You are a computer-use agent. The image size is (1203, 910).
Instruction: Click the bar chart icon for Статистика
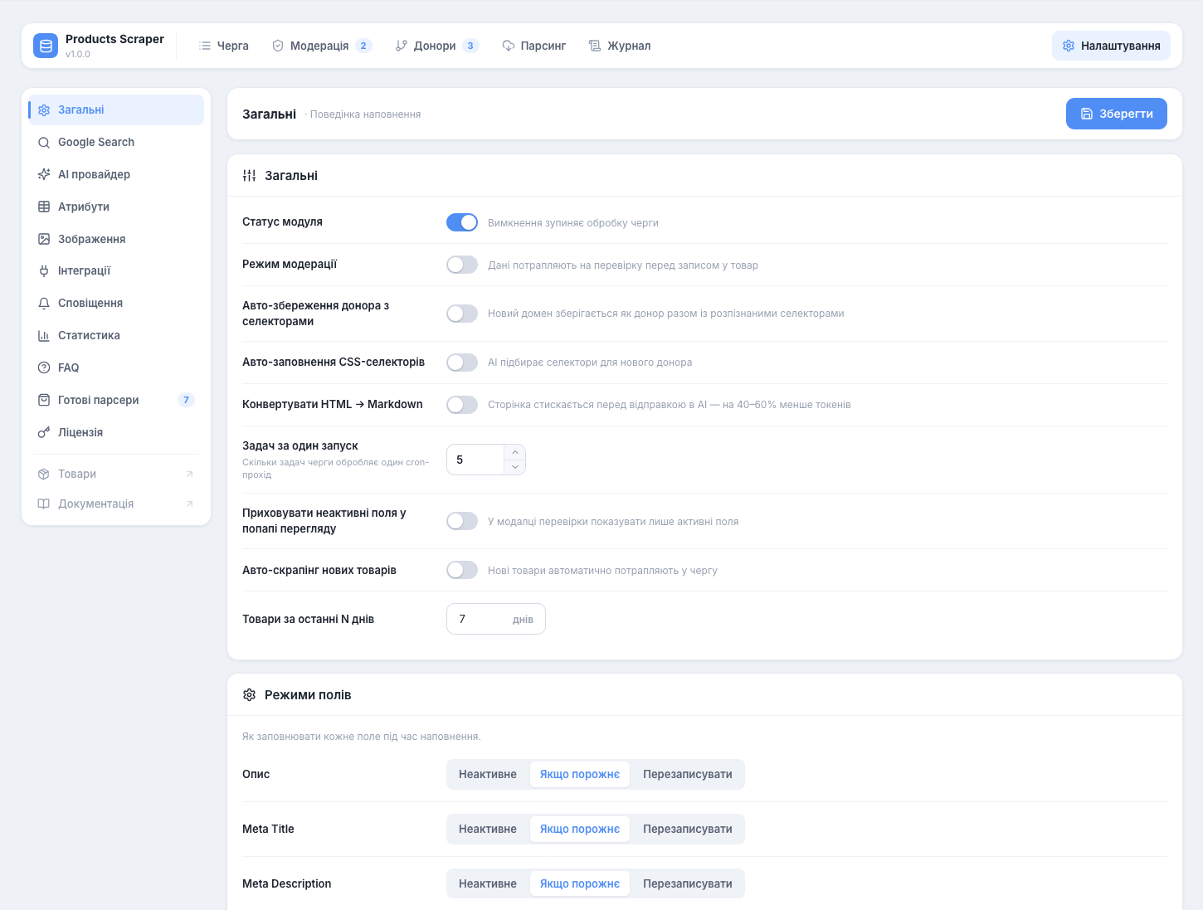(44, 336)
